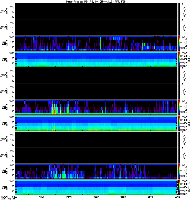Click the the fbk edc12 rainbow color bar
192x204 pixels.
[x=179, y=171]
